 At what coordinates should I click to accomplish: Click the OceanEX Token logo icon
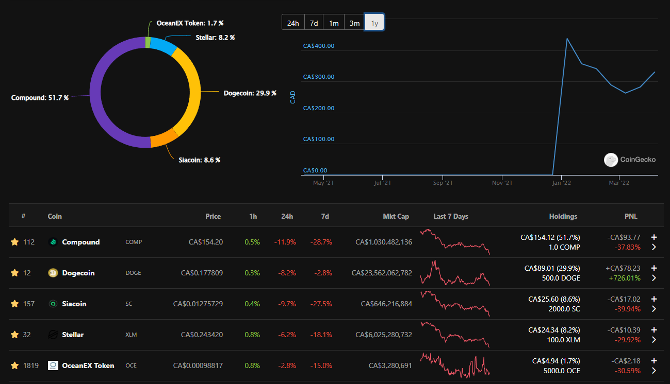53,365
